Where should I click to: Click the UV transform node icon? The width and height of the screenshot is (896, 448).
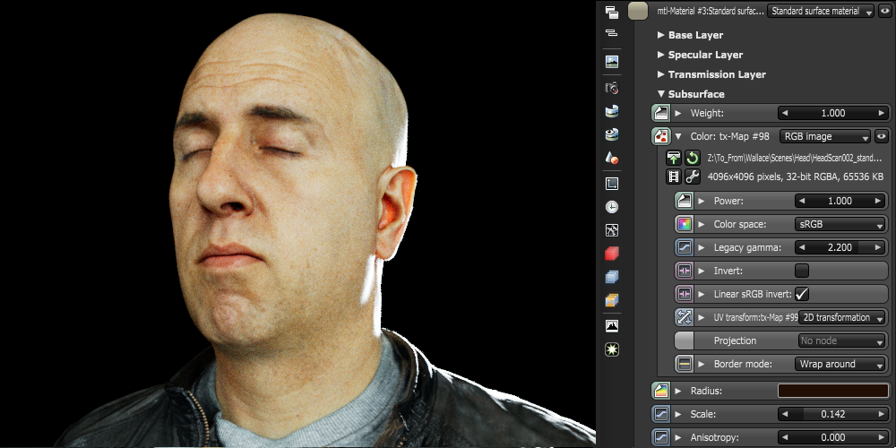pos(684,317)
